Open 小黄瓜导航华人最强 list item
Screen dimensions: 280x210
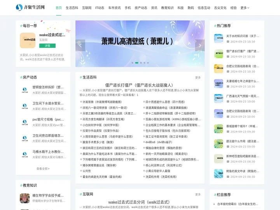click(157, 171)
